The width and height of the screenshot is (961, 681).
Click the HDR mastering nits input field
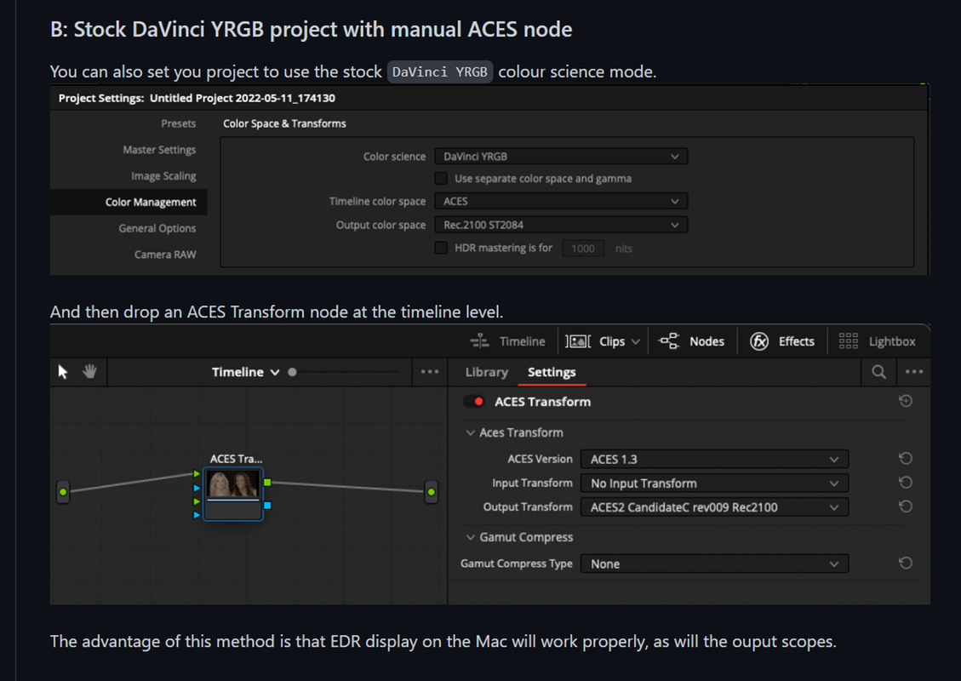[583, 249]
